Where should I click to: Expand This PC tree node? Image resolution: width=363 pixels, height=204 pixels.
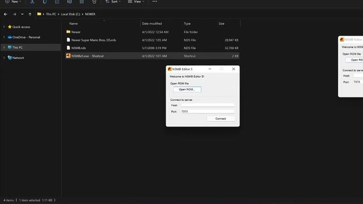(4, 48)
